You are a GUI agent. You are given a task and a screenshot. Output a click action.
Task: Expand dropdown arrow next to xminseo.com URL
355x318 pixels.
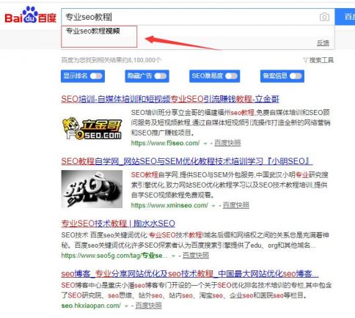point(213,206)
